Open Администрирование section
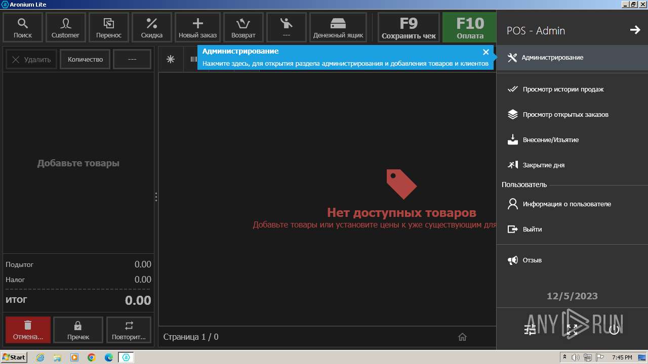Screen dimensions: 648x364 click(572, 58)
